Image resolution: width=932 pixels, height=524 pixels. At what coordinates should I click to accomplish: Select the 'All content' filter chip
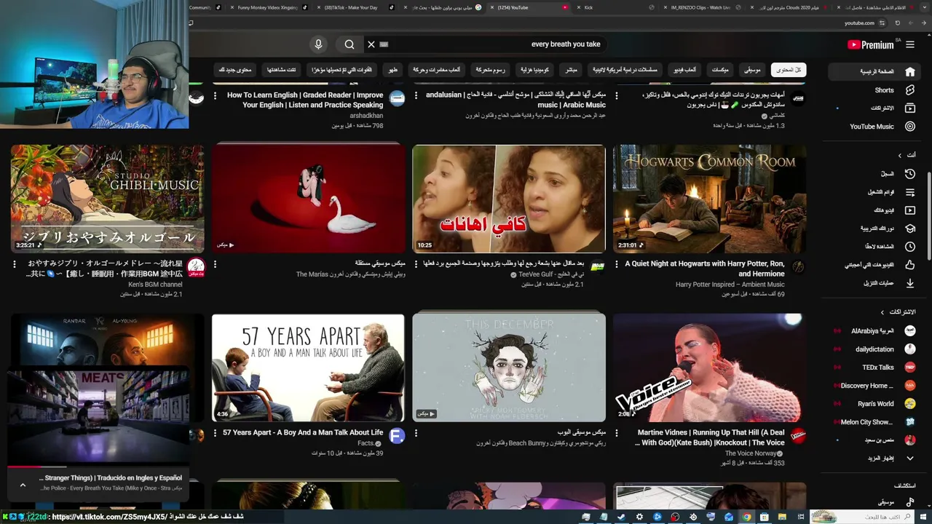point(788,70)
